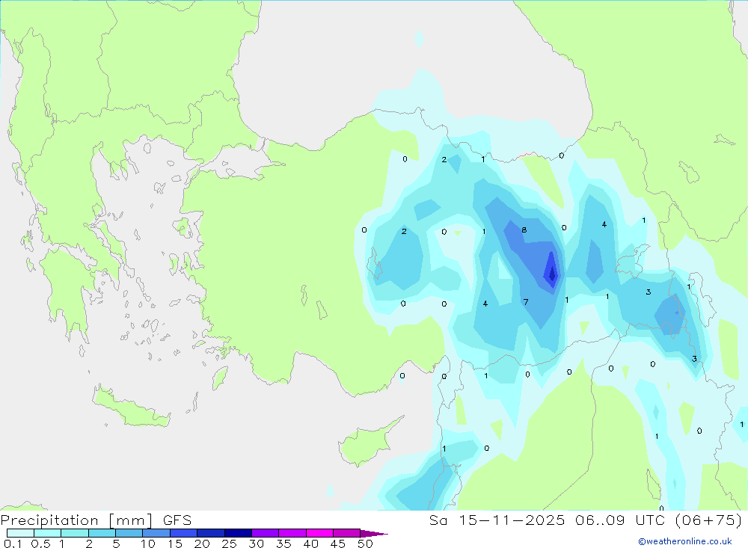Click the legend label '30'
This screenshot has height=548, width=748.
(x=256, y=544)
